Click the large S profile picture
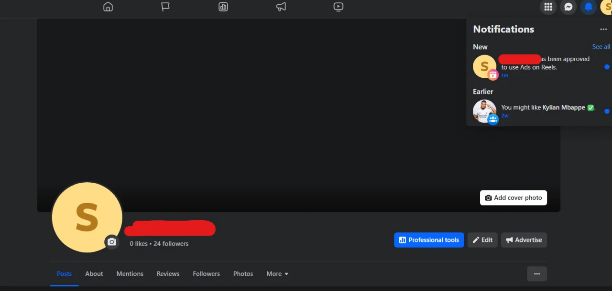 point(87,217)
